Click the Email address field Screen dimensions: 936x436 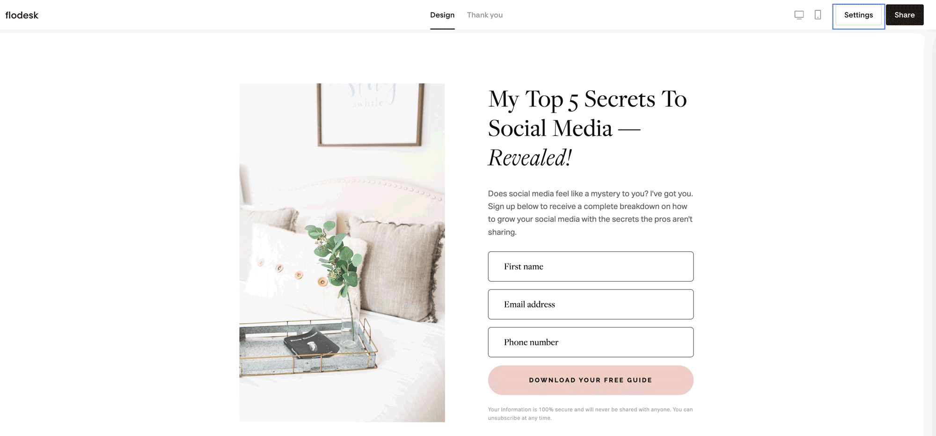click(591, 305)
